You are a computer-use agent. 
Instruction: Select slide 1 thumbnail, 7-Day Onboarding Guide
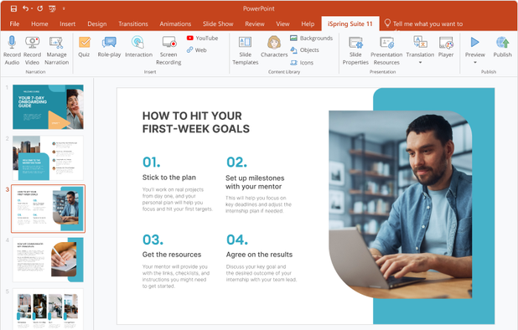[x=49, y=107]
